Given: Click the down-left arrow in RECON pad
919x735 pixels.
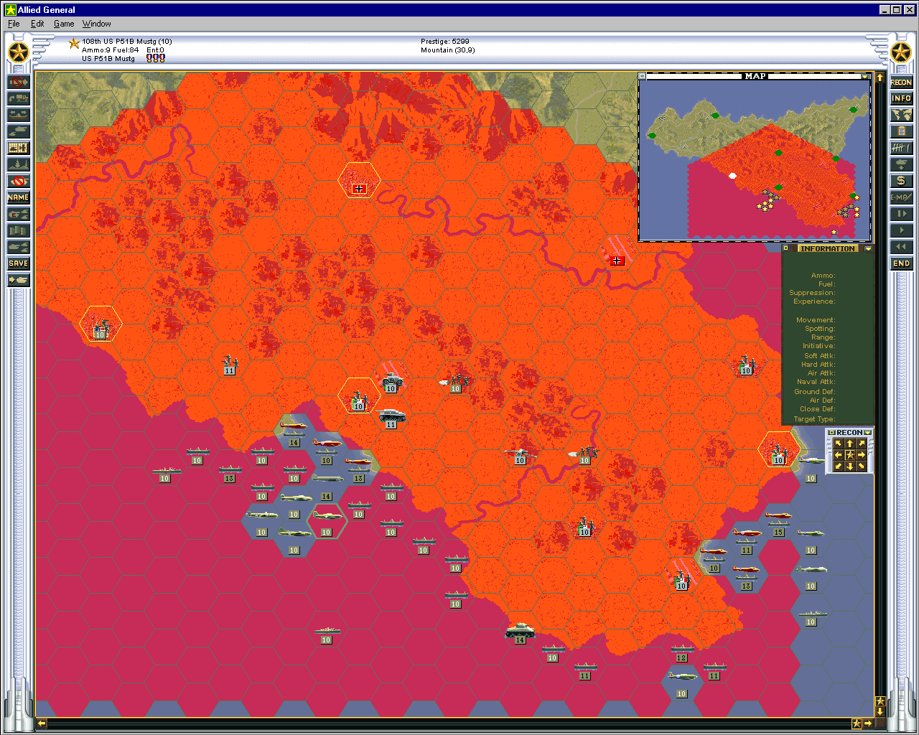Looking at the screenshot, I should (838, 467).
